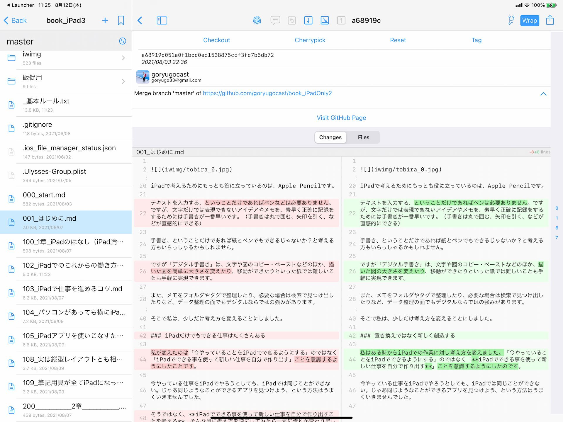563x422 pixels.
Task: Open 000_start.md file
Action: [66, 199]
